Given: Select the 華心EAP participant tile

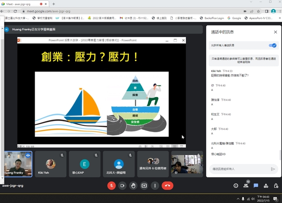Looking at the screenshot, I should point(85,164).
